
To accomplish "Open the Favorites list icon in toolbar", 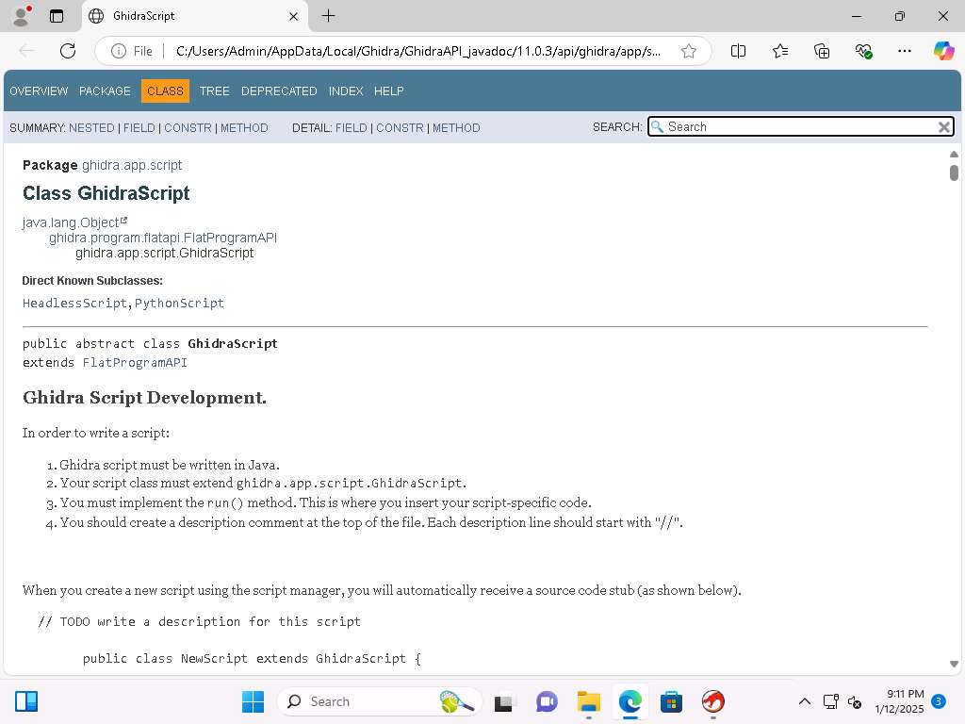I will pos(780,51).
